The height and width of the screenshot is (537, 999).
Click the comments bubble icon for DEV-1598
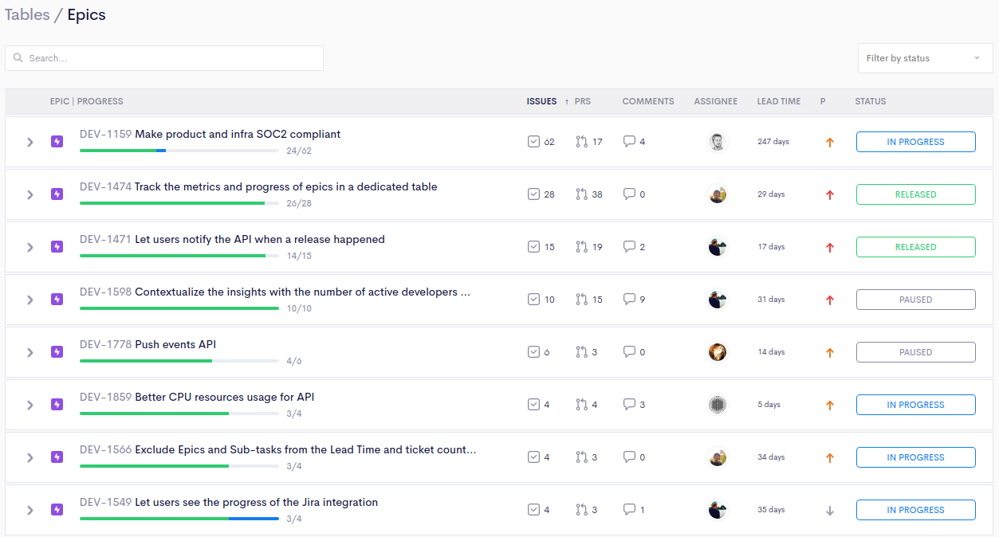click(629, 300)
